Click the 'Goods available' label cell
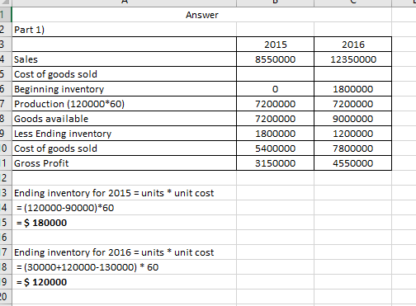This screenshot has height=306, width=416. 124,119
